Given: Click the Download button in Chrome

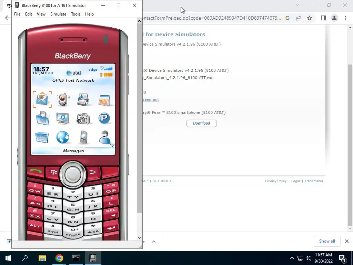Looking at the screenshot, I should (x=201, y=123).
